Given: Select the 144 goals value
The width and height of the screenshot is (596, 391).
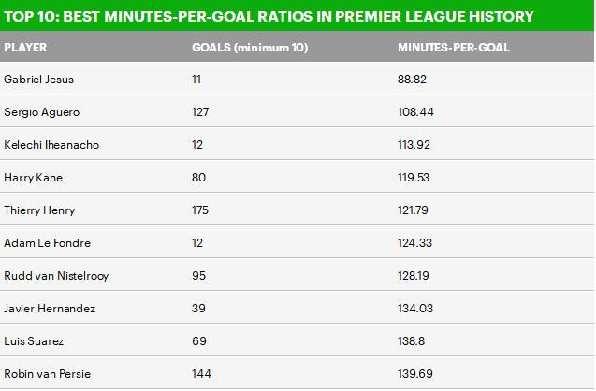Looking at the screenshot, I should 201,374.
